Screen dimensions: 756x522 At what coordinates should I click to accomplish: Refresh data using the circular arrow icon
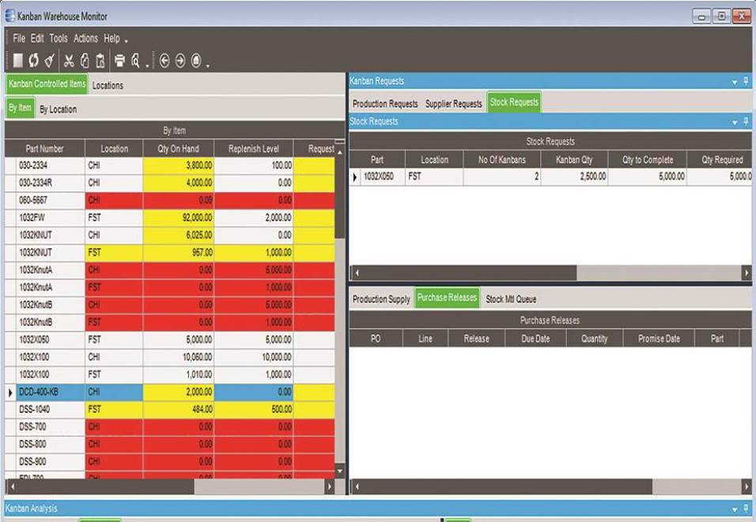click(x=34, y=60)
